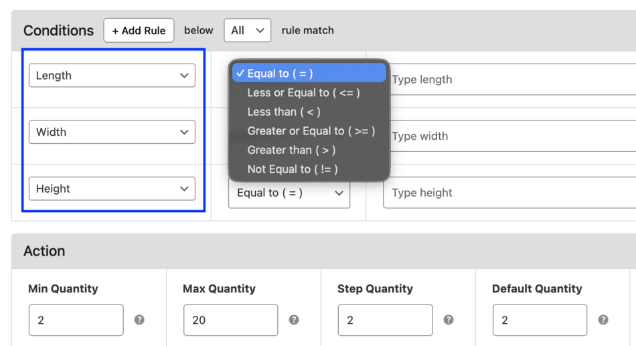The image size is (636, 346).
Task: Click the 'below' label text
Action: tap(198, 30)
